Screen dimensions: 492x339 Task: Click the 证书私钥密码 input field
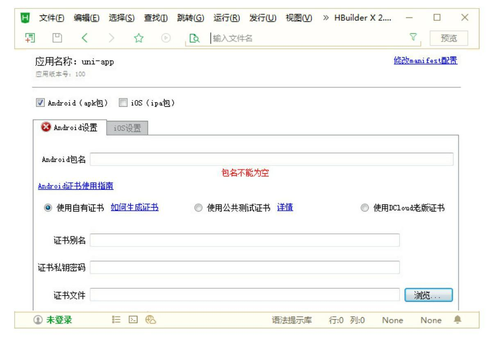pyautogui.click(x=245, y=267)
